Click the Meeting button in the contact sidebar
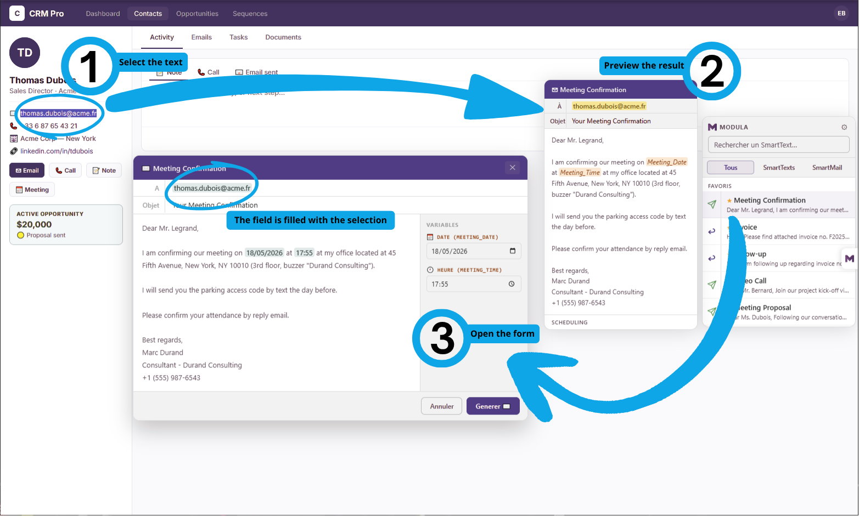This screenshot has height=516, width=859. pyautogui.click(x=32, y=190)
